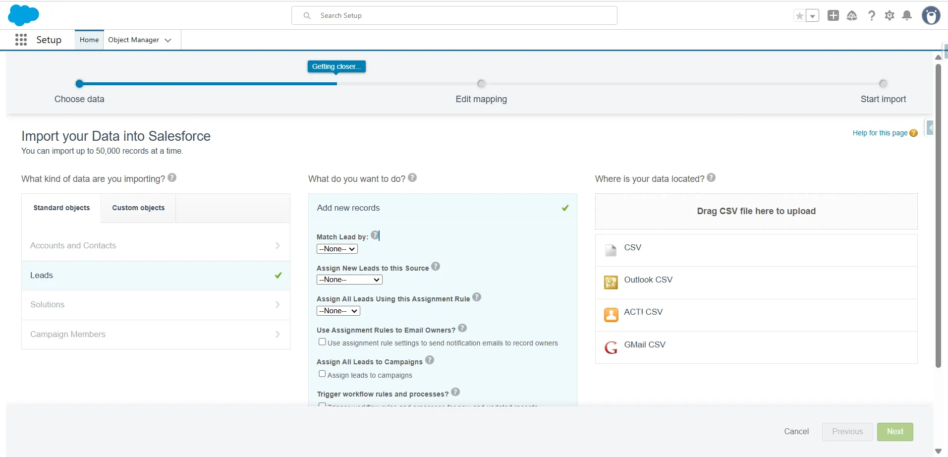Click the 'Getting closer...' tooltip badge
The height and width of the screenshot is (457, 948).
[x=336, y=66]
